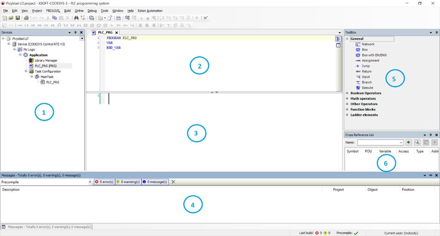
Task: Click the wrench icon in the main toolbar
Action: [x=154, y=18]
